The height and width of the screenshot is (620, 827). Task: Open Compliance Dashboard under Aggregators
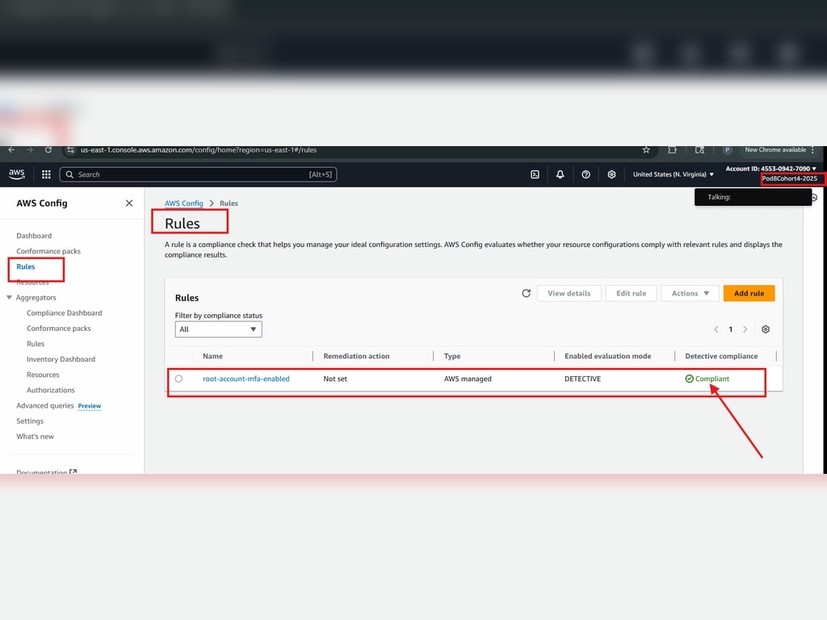point(65,312)
